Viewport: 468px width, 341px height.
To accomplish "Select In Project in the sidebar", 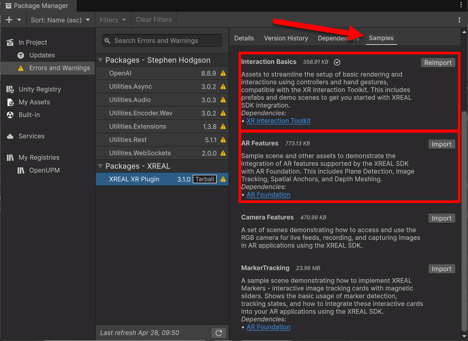I will click(32, 43).
